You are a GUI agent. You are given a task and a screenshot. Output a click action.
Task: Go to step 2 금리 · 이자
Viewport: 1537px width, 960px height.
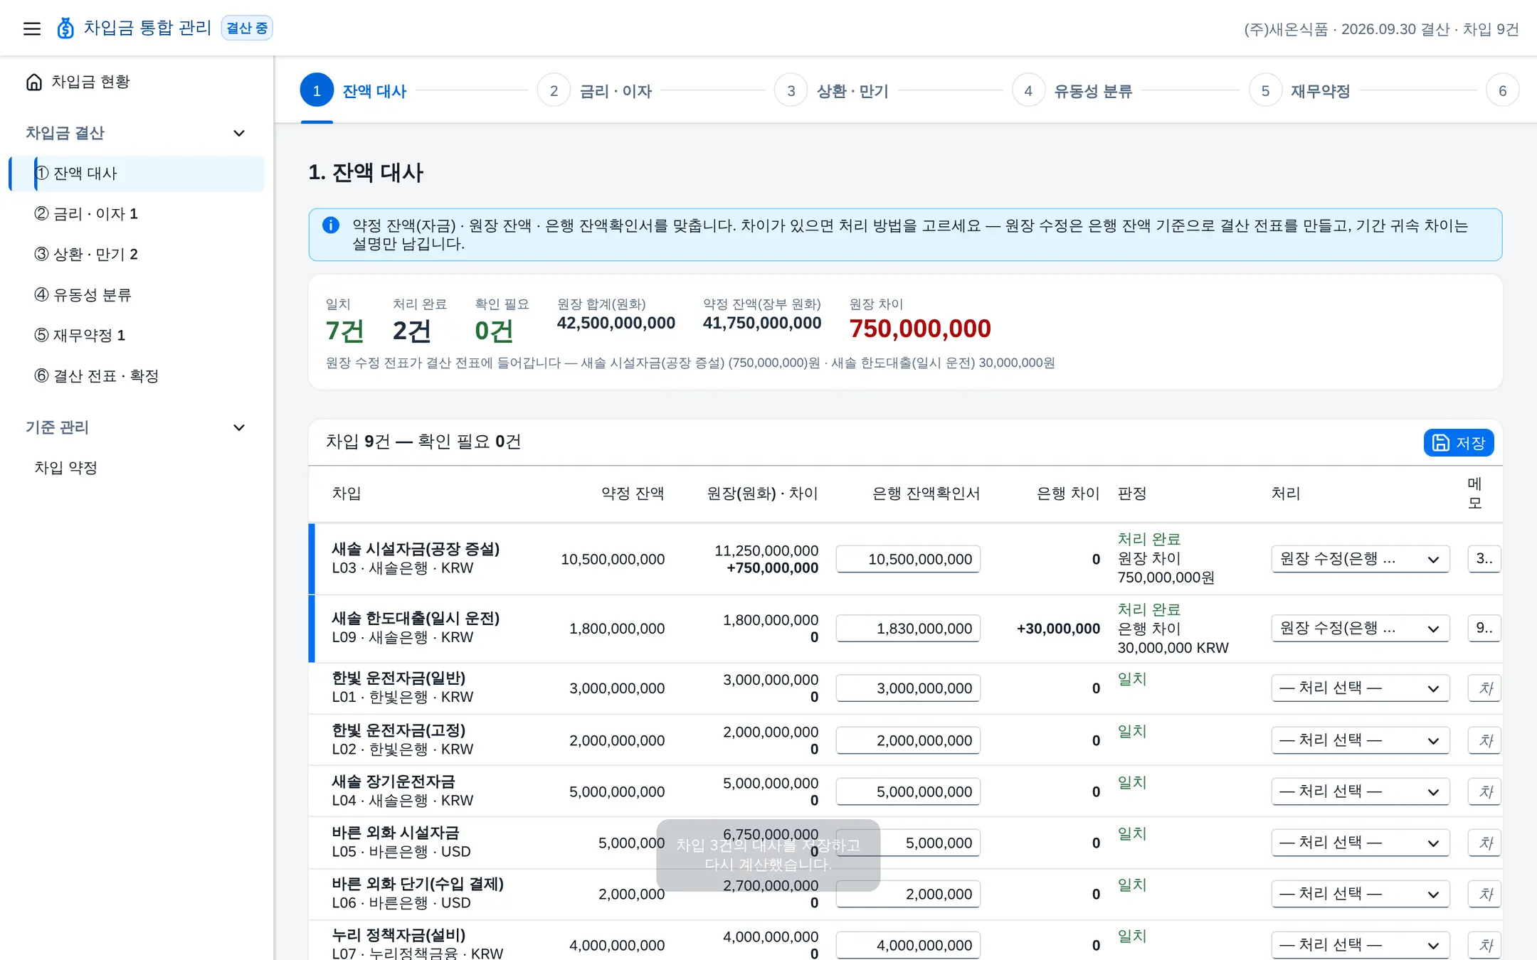click(x=596, y=91)
